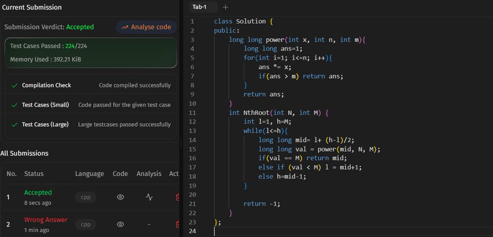This screenshot has width=493, height=237.
Task: Click the Memory Used 392.21 KiB text
Action: pyautogui.click(x=46, y=59)
